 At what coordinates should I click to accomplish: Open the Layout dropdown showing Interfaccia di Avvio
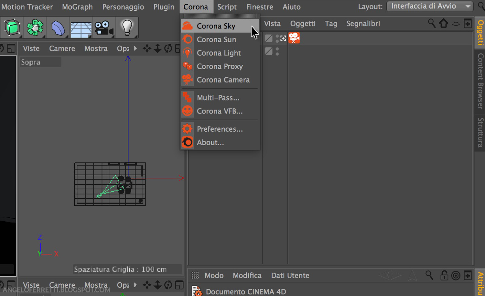[x=430, y=6]
